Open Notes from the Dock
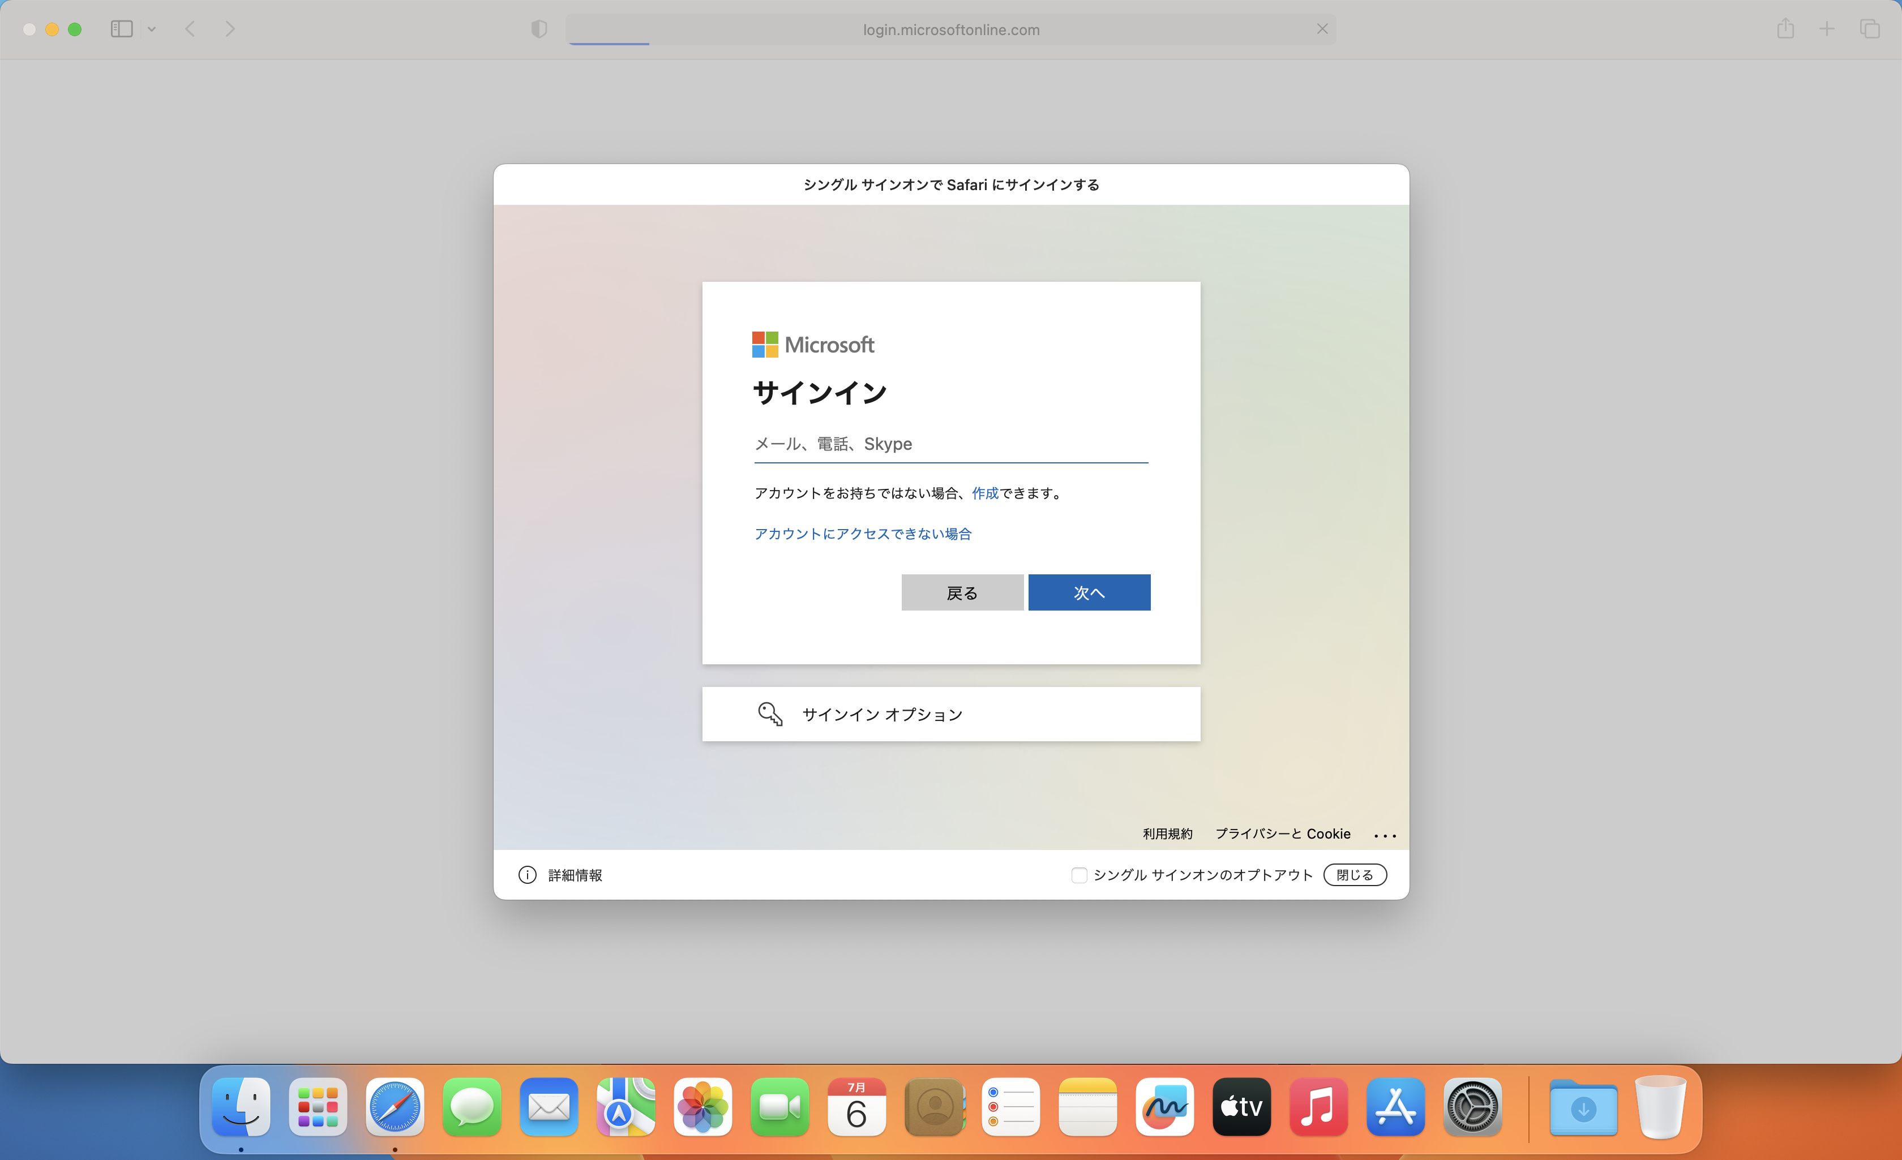The height and width of the screenshot is (1160, 1902). [1087, 1107]
